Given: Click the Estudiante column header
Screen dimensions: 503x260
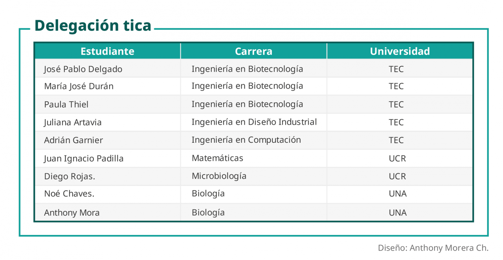Looking at the screenshot, I should (x=107, y=51).
